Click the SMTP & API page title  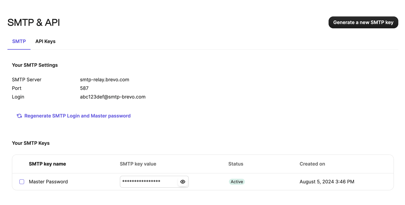coord(34,22)
